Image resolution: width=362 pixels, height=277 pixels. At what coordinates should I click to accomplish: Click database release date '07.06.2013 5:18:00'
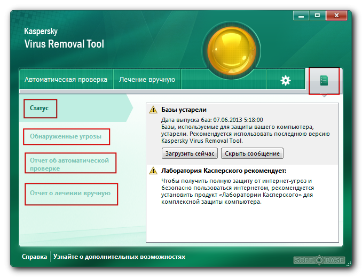click(x=238, y=120)
